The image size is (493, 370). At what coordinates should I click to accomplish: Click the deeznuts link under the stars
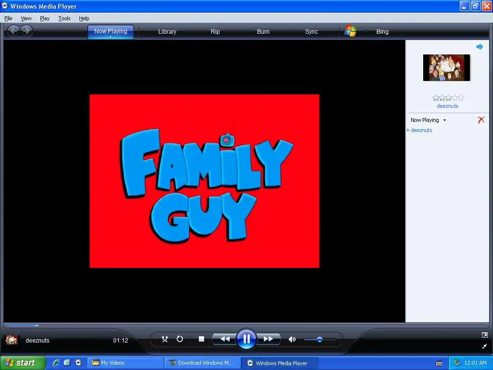[x=447, y=106]
